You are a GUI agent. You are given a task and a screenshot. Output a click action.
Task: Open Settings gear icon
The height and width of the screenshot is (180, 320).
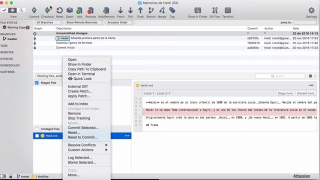pos(311,10)
